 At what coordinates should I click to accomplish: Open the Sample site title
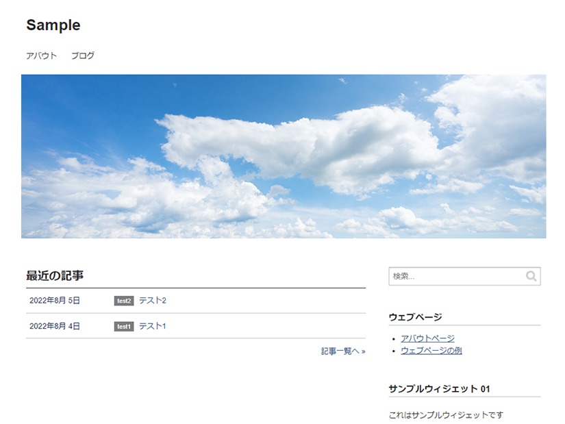tap(53, 25)
